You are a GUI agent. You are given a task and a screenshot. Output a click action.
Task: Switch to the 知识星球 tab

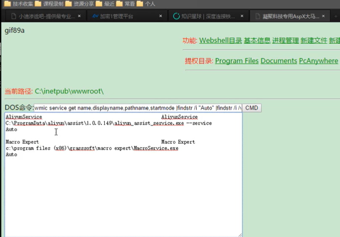(x=208, y=16)
